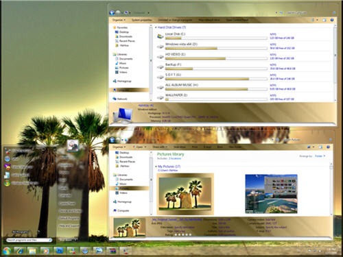Open the S O F T (G:) drive icon

(x=161, y=77)
